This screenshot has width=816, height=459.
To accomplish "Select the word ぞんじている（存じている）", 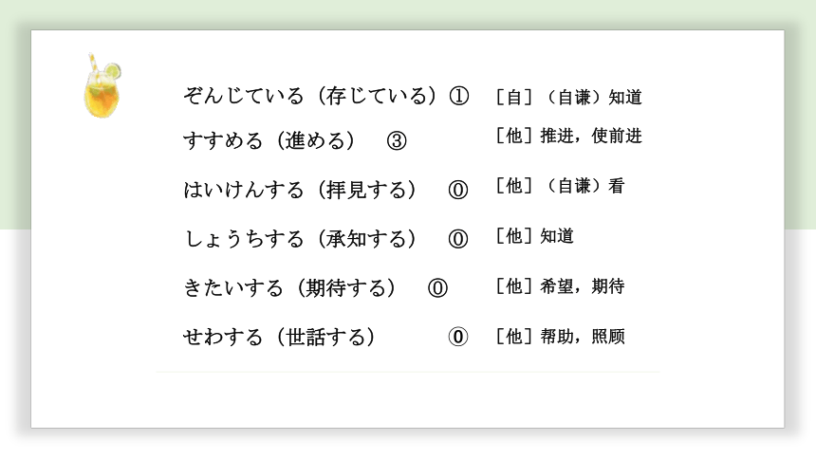I will click(310, 96).
